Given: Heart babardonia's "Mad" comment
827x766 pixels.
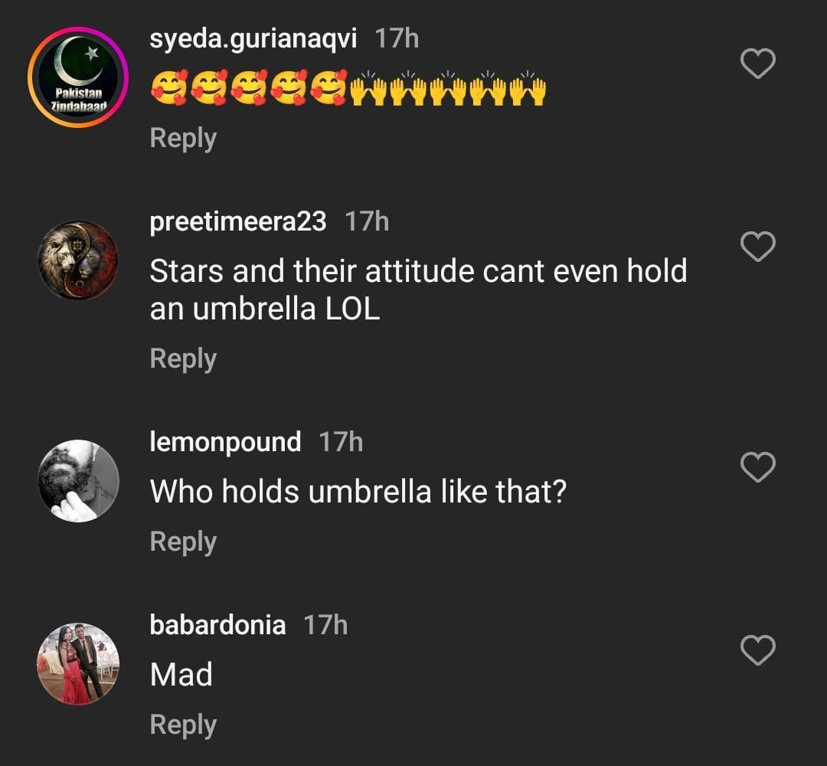Looking at the screenshot, I should (x=758, y=650).
